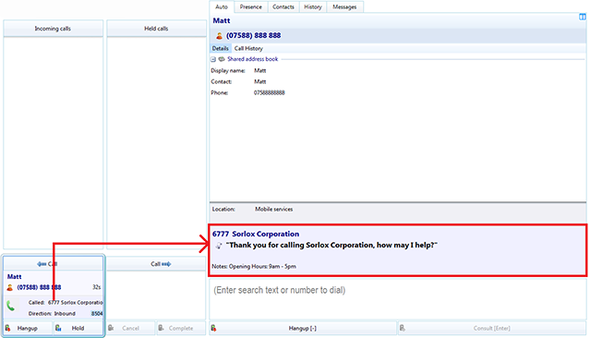Click the greeting script speech icon
The width and height of the screenshot is (590, 338).
click(x=219, y=246)
